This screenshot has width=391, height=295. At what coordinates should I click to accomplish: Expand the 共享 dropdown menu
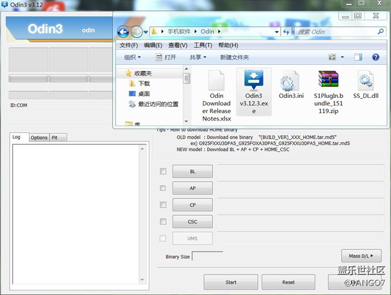coord(198,57)
